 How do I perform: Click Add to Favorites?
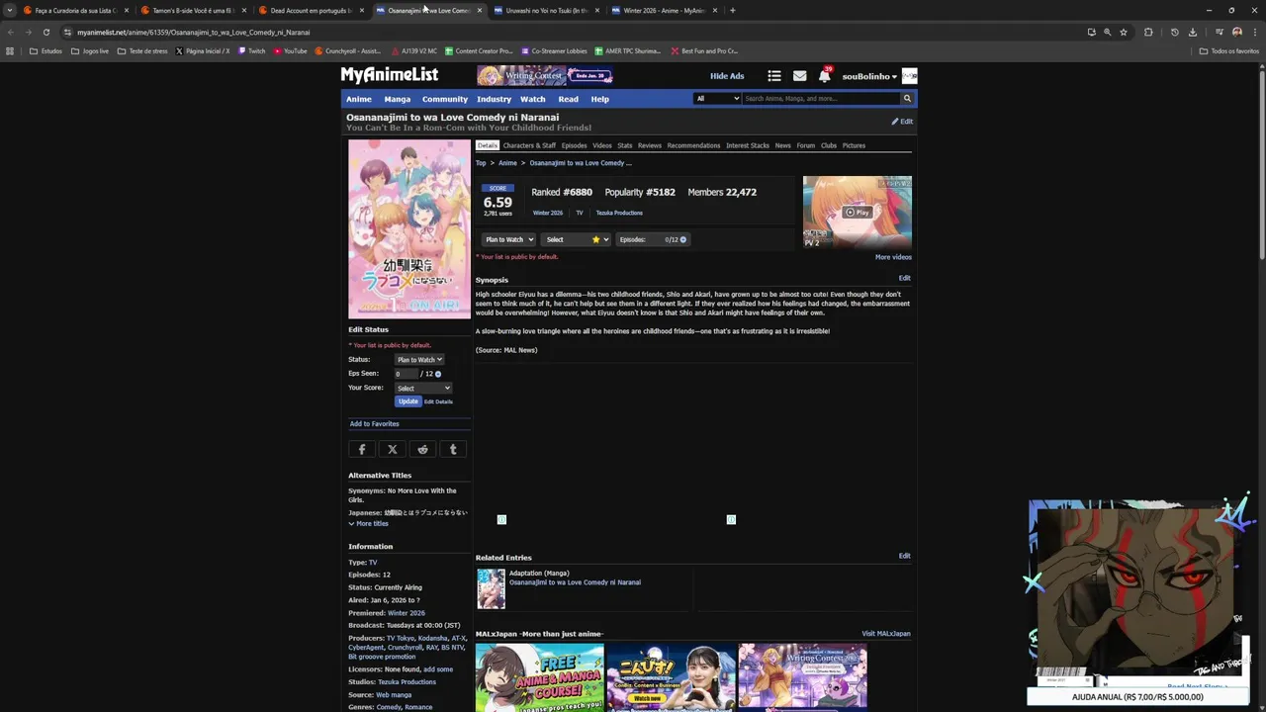[374, 423]
